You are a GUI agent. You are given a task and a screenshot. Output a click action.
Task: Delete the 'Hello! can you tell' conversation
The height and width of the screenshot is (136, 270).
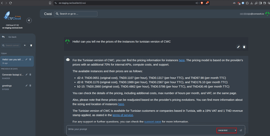30,59
